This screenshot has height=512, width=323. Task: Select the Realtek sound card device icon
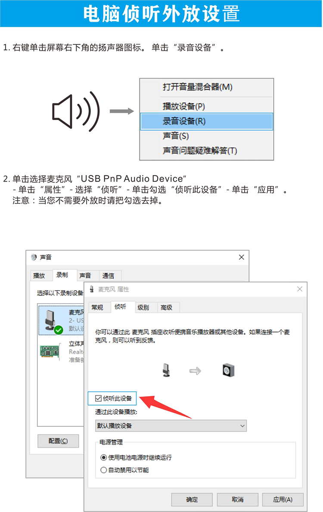[x=50, y=352]
